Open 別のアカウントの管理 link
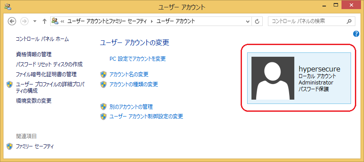Screen dimensions: 364x162 tap(131, 107)
